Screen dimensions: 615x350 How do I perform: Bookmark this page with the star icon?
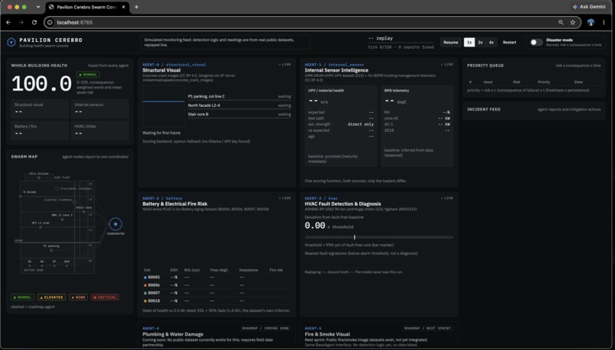click(572, 22)
